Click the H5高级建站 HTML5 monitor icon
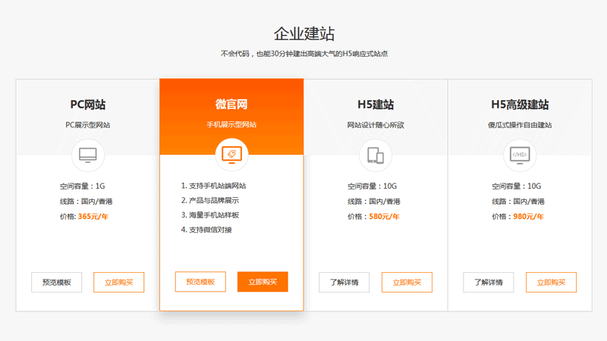607x341 pixels. pos(520,155)
